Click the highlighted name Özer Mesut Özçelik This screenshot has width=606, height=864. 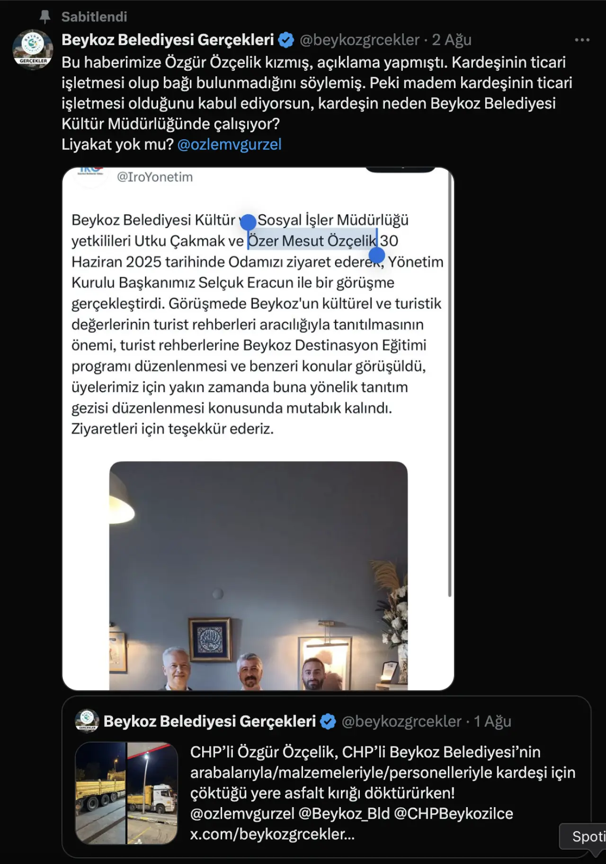(312, 241)
